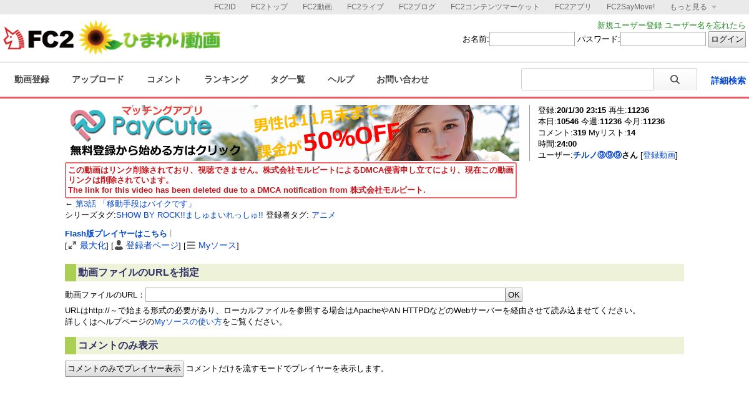
Task: Go to アップロード in navigation
Action: [98, 80]
